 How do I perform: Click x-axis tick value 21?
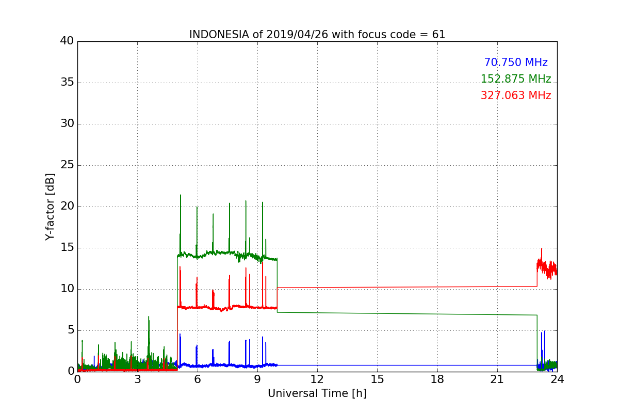coord(497,379)
